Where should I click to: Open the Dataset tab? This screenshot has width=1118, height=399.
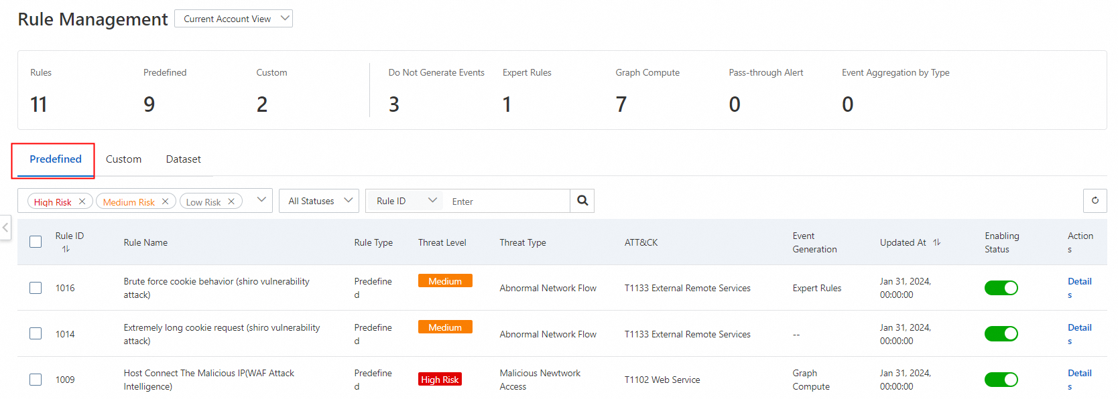tap(183, 159)
